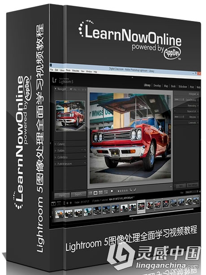Click the Export button
206x275 pixels.
(x=78, y=194)
